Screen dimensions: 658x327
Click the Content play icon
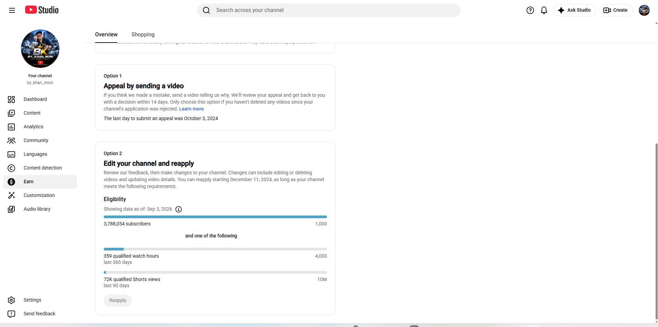click(x=11, y=113)
